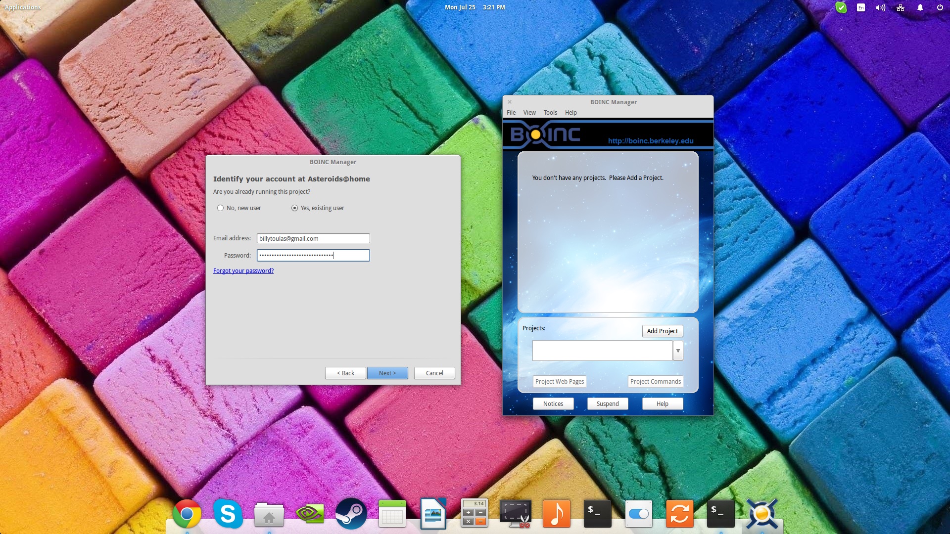Screen dimensions: 950x534
Task: Open the Files home folder dock icon
Action: pyautogui.click(x=269, y=514)
